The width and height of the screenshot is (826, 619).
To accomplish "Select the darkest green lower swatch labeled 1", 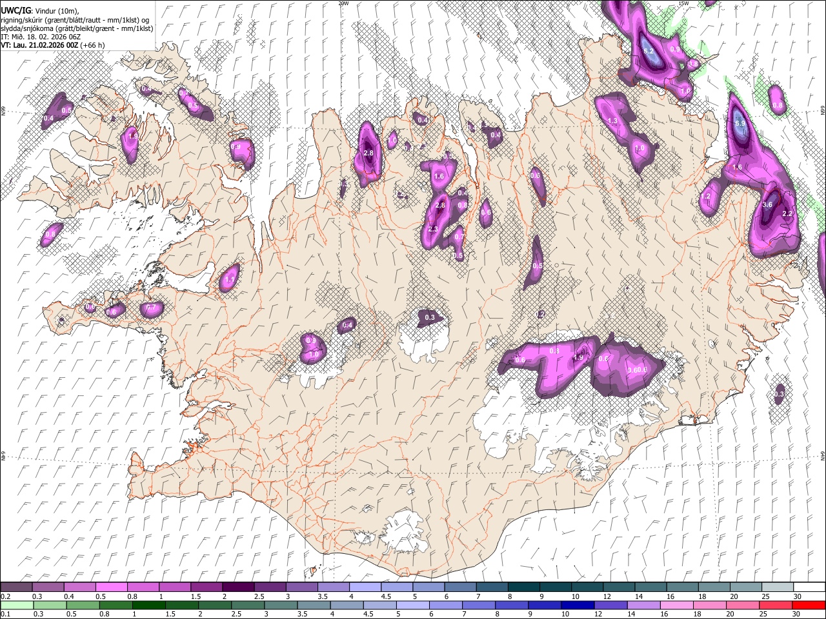I will coord(148,605).
